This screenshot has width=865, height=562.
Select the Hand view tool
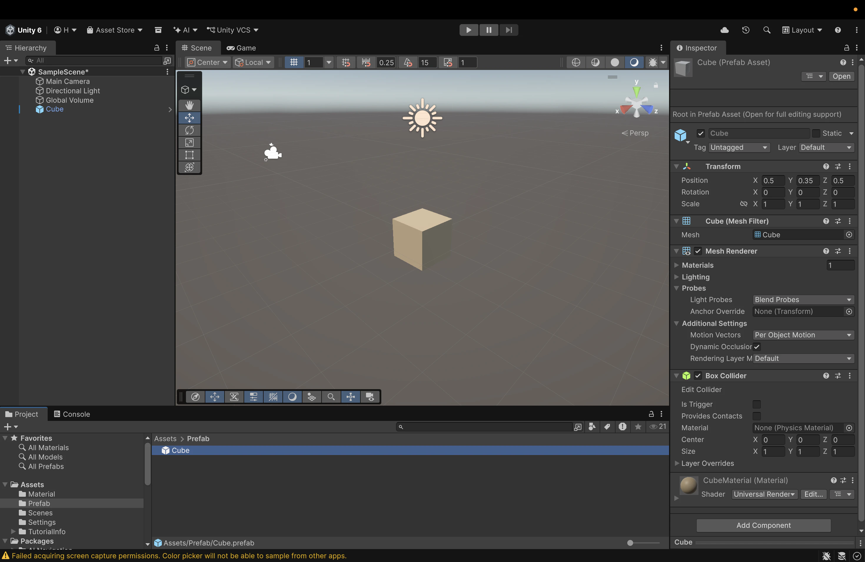click(x=189, y=105)
